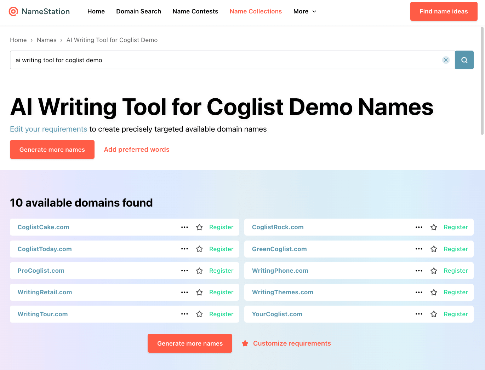Register YourCoglist.com
The height and width of the screenshot is (370, 485).
tap(456, 314)
